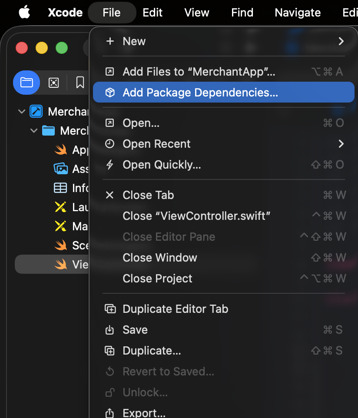
Task: Click the Add Files arrow-box icon
Action: [x=110, y=72]
